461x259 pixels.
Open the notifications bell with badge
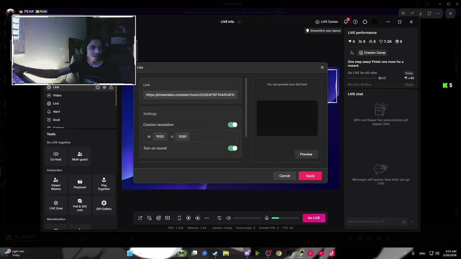point(346,22)
